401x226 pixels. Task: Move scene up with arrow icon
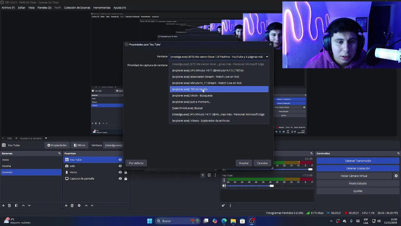click(x=23, y=206)
